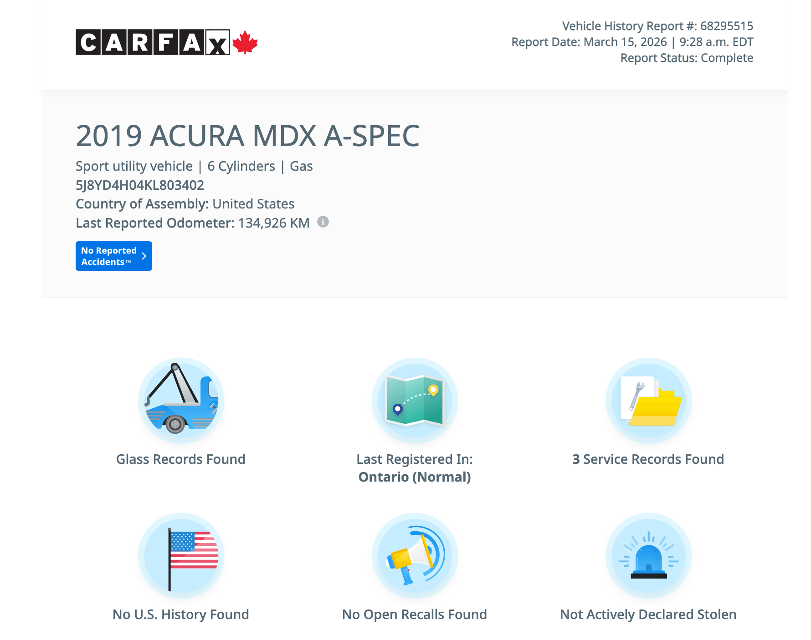Open the tow truck glass records icon
Viewport: 811px width, 640px height.
pos(181,401)
